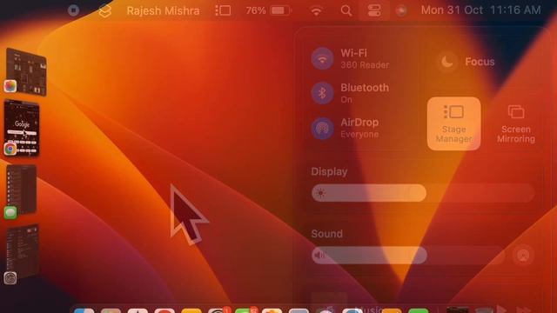Open the battery status showing 76%

click(269, 10)
